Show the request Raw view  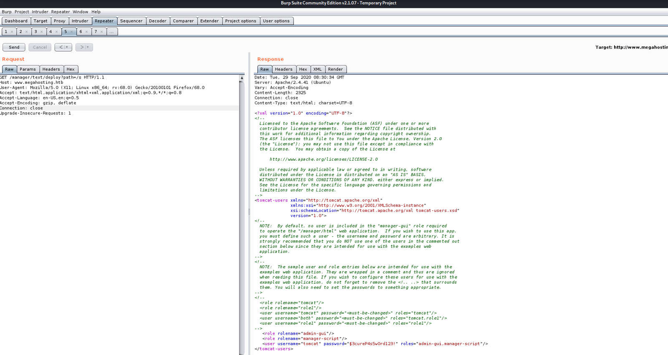coord(10,69)
